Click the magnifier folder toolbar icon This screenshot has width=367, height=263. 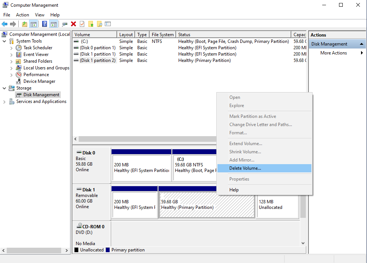pyautogui.click(x=99, y=24)
